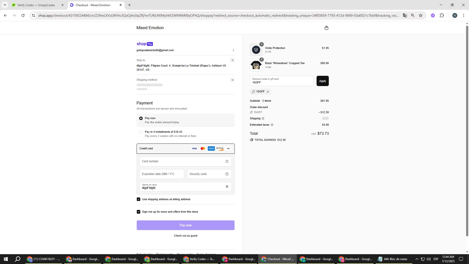
Task: Close the Verify Codes tab
Action: 62,5
